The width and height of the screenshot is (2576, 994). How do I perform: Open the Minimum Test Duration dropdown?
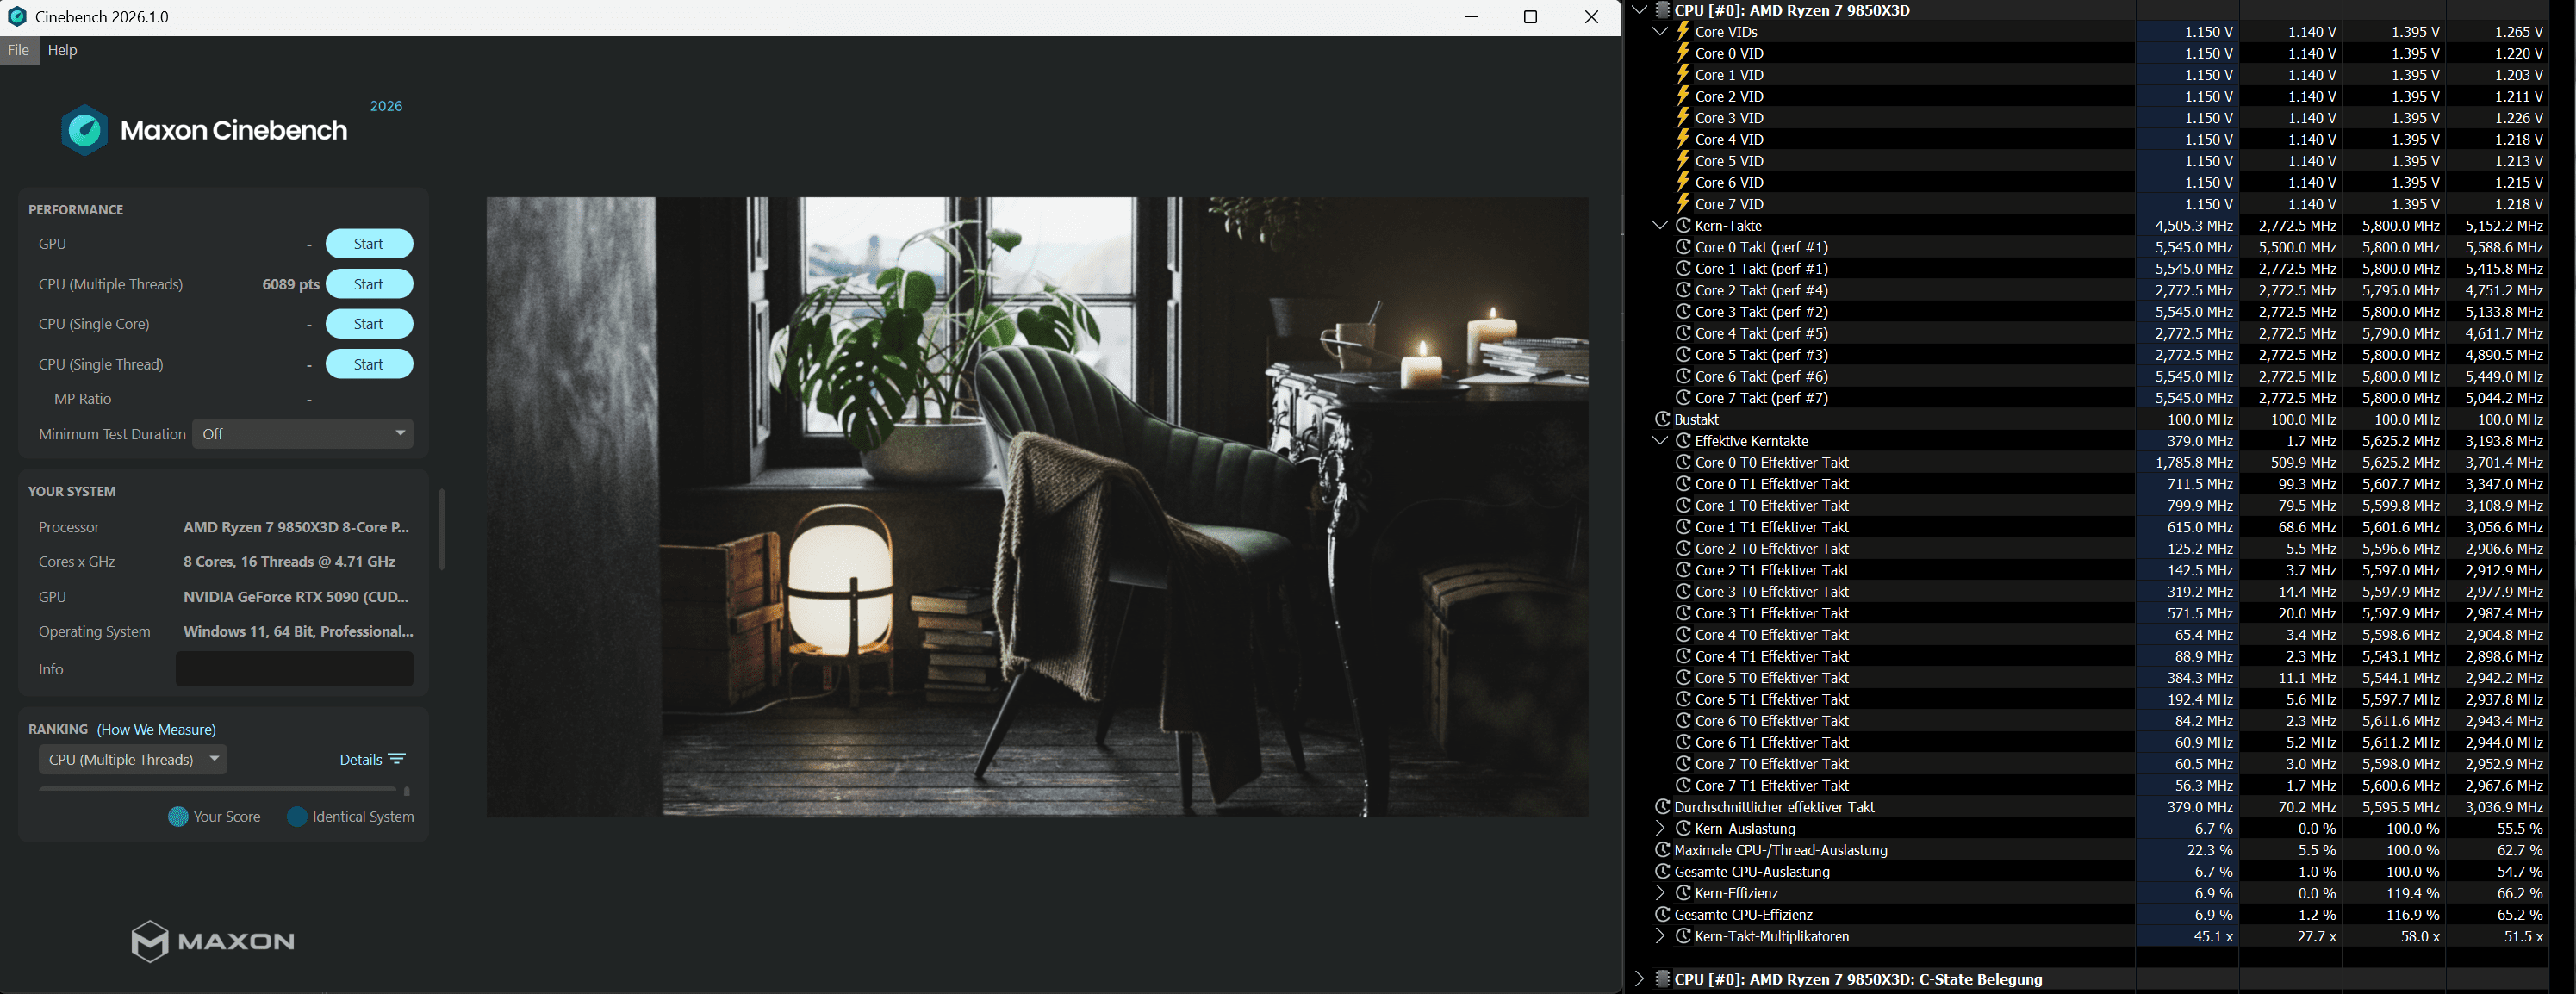pos(303,434)
